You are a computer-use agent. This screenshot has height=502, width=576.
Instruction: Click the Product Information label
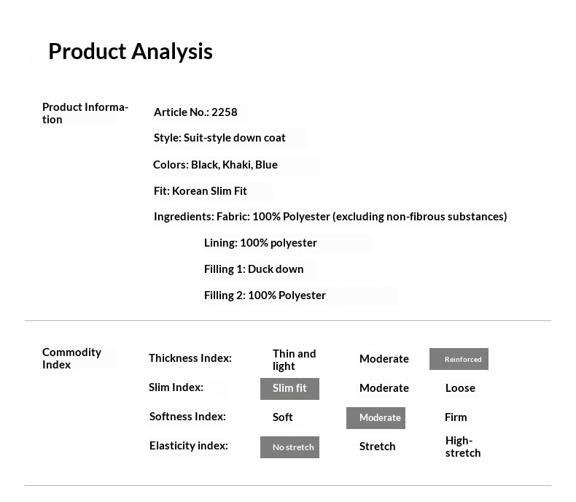pos(85,113)
